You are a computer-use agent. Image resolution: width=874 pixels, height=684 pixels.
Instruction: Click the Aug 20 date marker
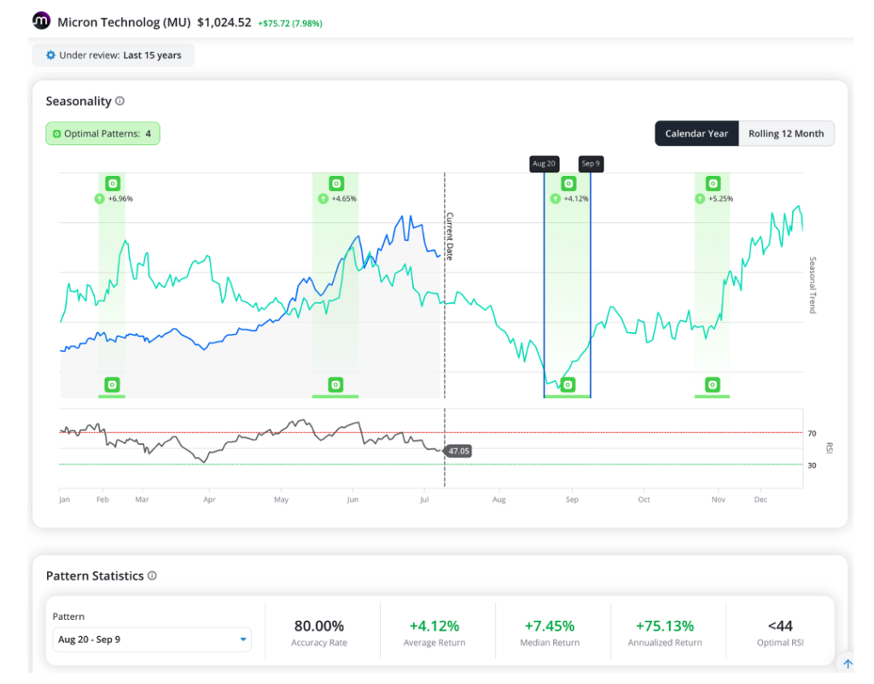544,163
